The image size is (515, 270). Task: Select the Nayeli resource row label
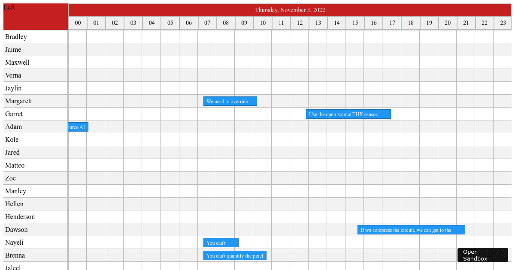pyautogui.click(x=36, y=243)
